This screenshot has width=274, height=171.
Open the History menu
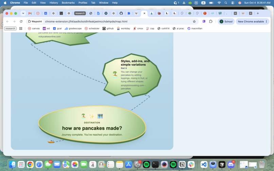tap(54, 3)
